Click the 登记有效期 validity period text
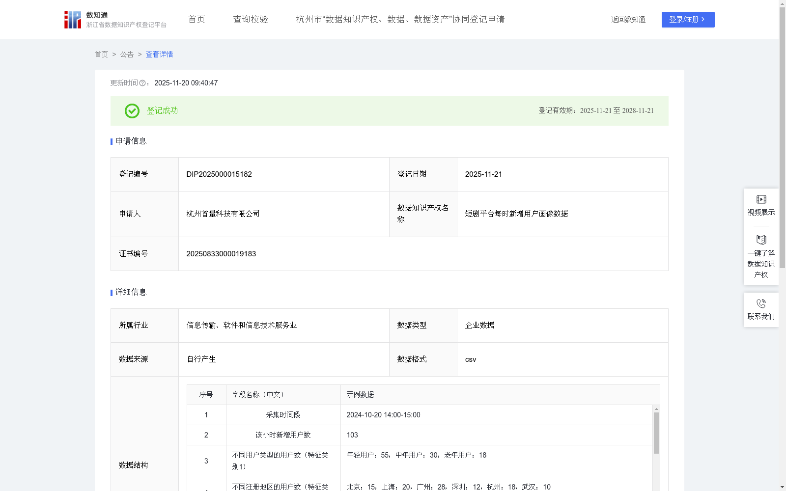The image size is (786, 491). click(596, 111)
